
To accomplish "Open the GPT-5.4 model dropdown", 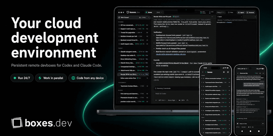I will click(x=162, y=100).
